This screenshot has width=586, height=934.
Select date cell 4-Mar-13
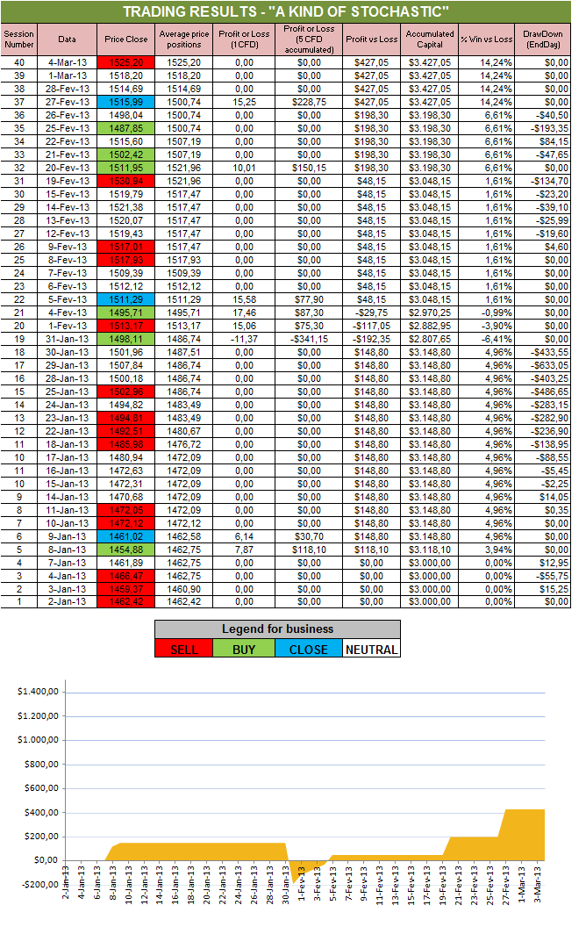68,62
